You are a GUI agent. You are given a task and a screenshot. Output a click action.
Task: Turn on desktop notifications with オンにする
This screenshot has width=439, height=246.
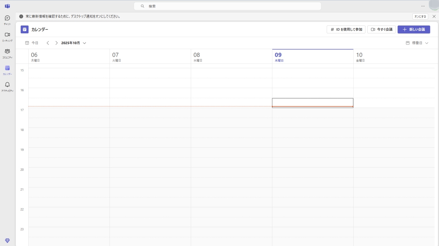tap(420, 16)
